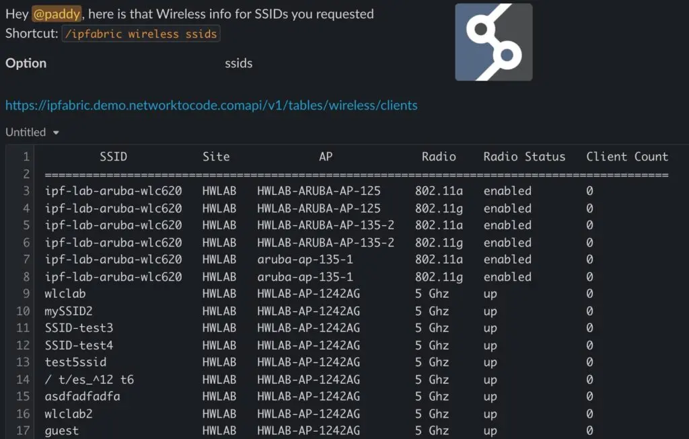Click HWLAB-ARUBA-AP-135-2 on line 5
The height and width of the screenshot is (439, 689).
click(326, 225)
